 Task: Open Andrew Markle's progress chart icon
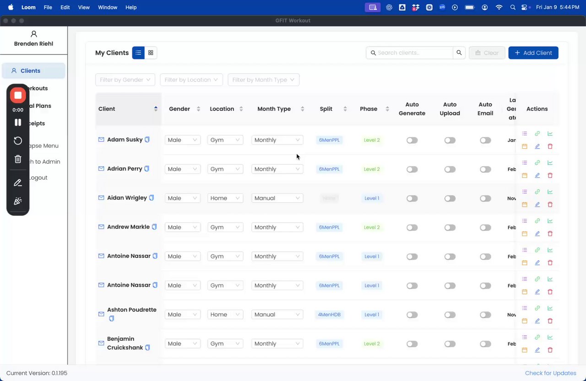[x=550, y=221]
